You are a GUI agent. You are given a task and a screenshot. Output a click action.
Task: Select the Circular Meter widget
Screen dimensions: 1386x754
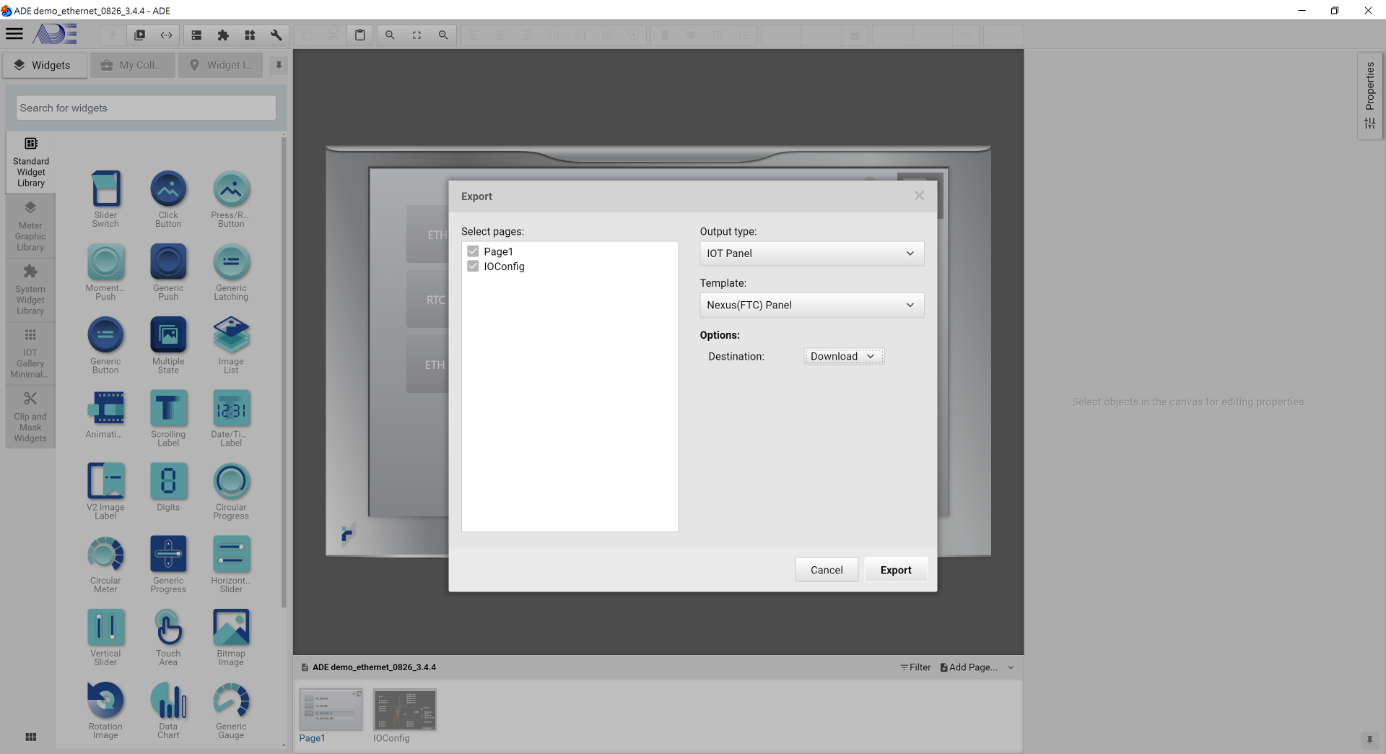[105, 563]
